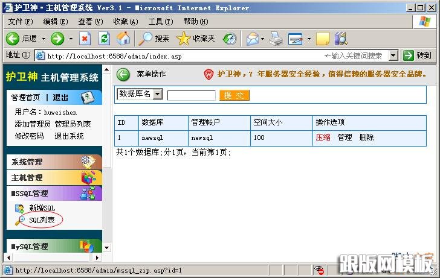
Task: Stop page loading with red X icon
Action: (85, 39)
